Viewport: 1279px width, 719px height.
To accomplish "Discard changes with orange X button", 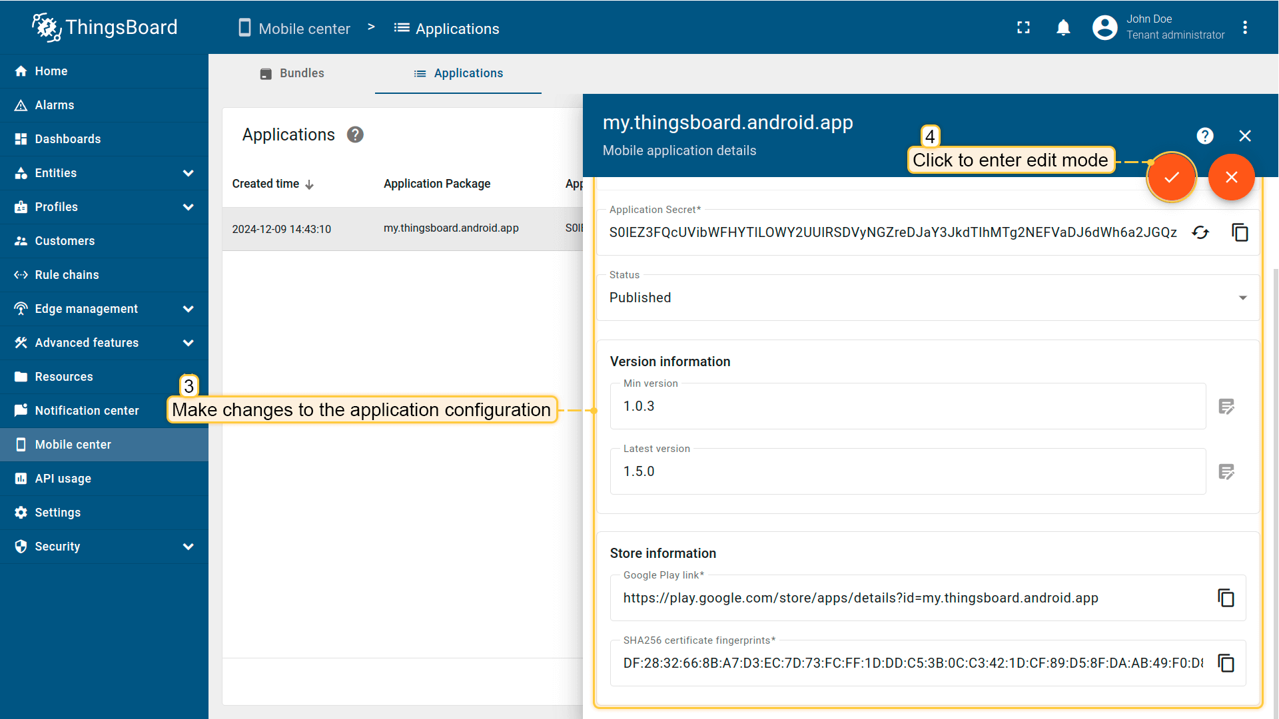I will point(1231,177).
